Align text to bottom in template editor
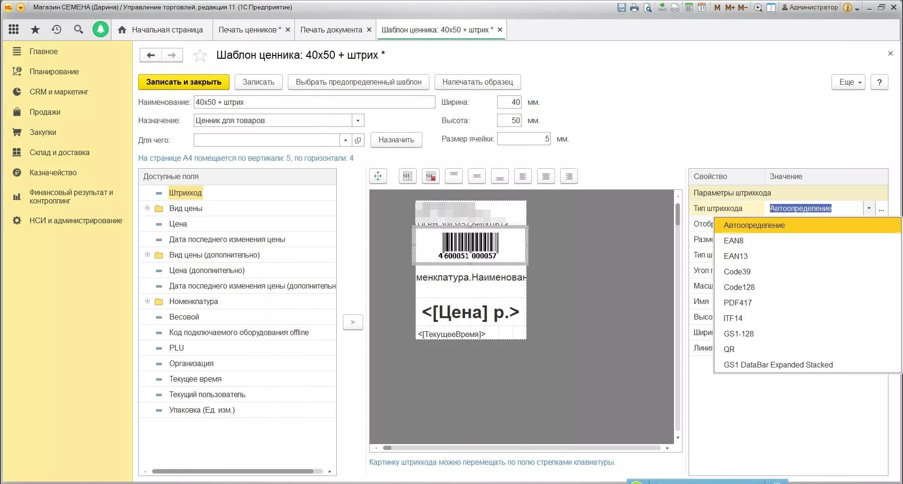Screen dimensions: 903x484 coord(500,176)
